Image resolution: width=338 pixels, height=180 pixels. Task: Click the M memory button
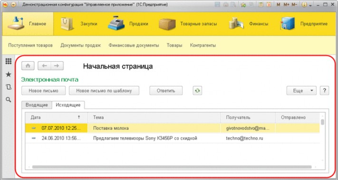[x=278, y=5]
